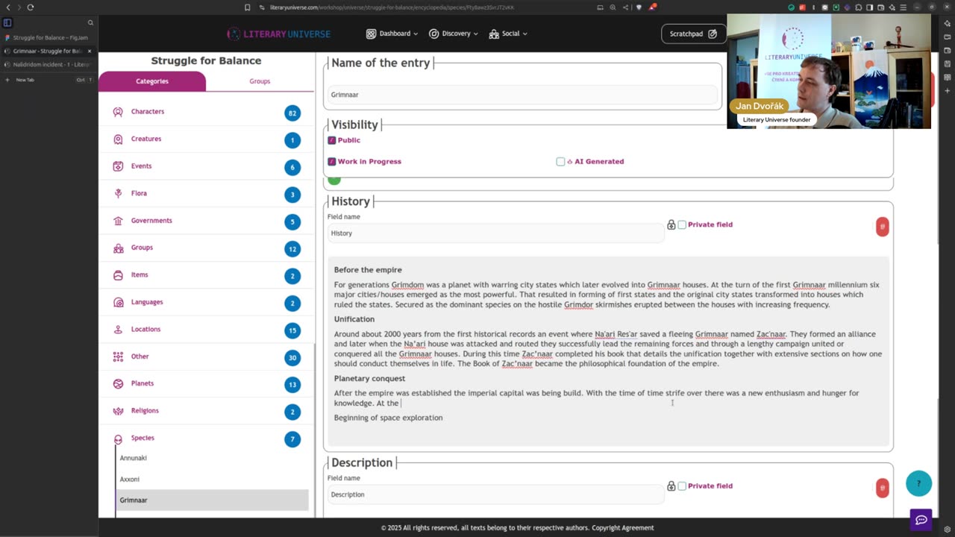Select the Flora flower icon
This screenshot has width=955, height=537.
(118, 193)
